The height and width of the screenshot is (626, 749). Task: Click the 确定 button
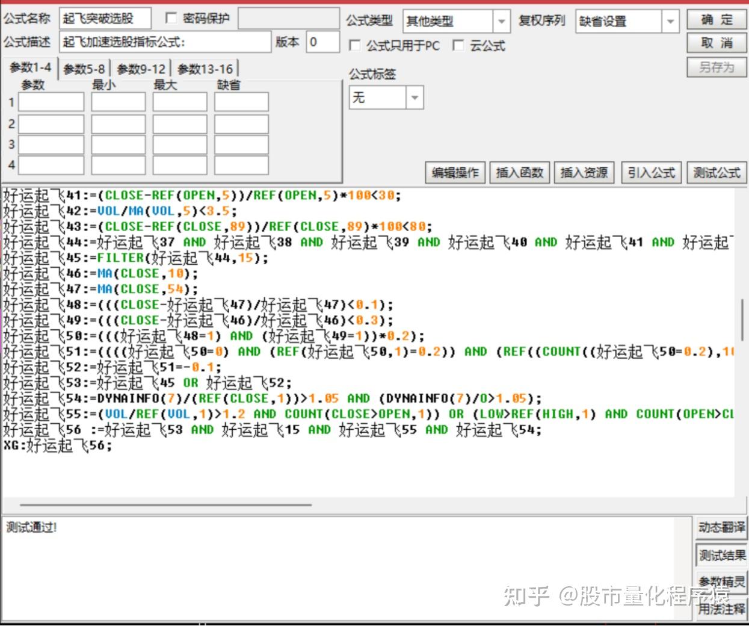pyautogui.click(x=717, y=20)
